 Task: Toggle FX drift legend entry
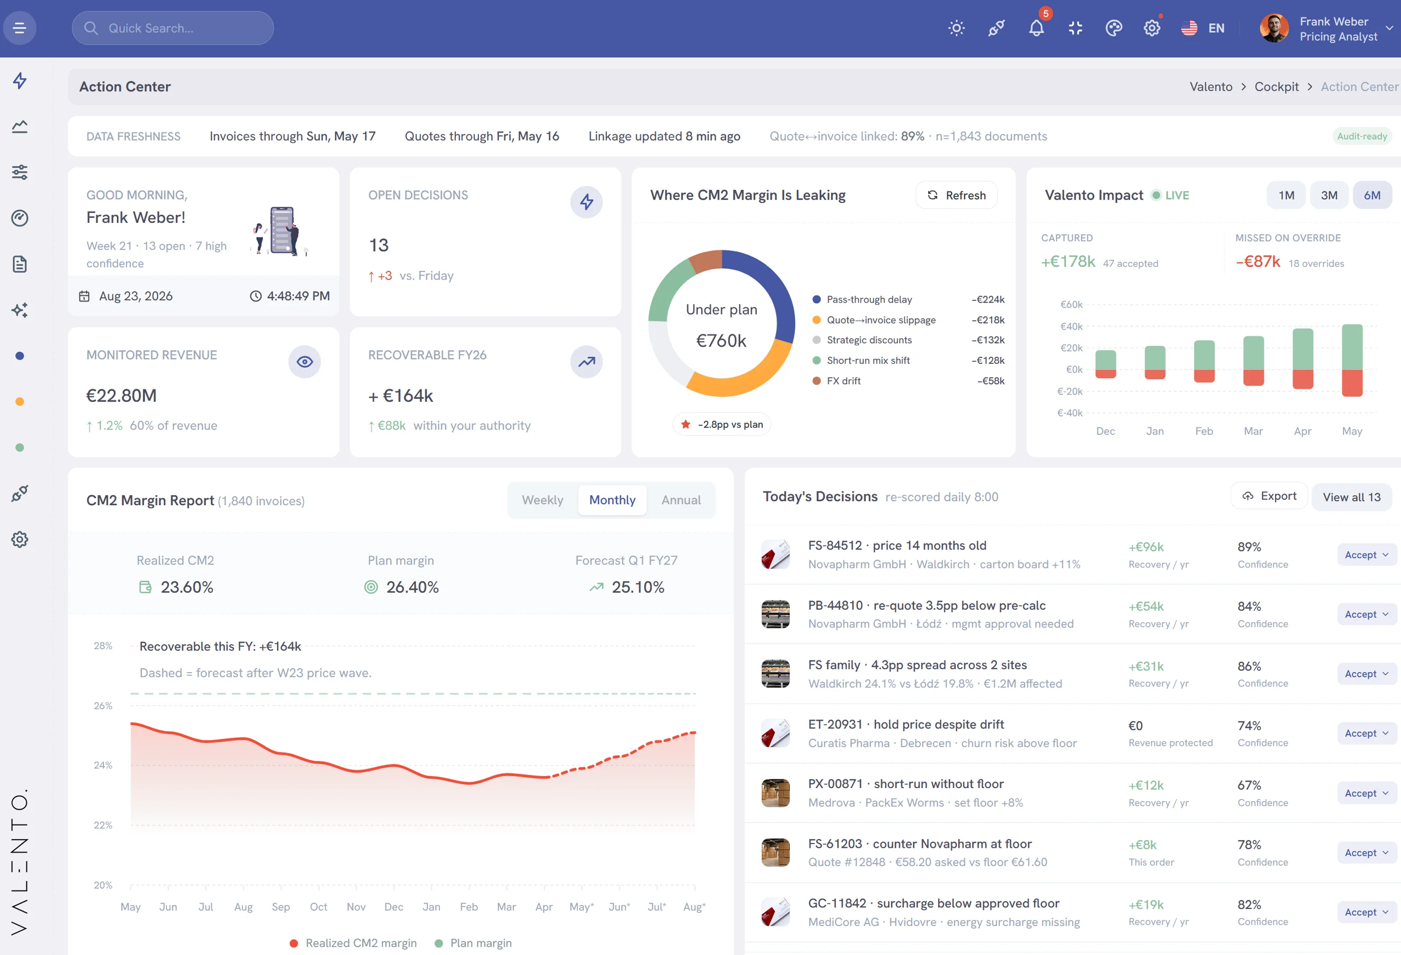[x=836, y=381]
